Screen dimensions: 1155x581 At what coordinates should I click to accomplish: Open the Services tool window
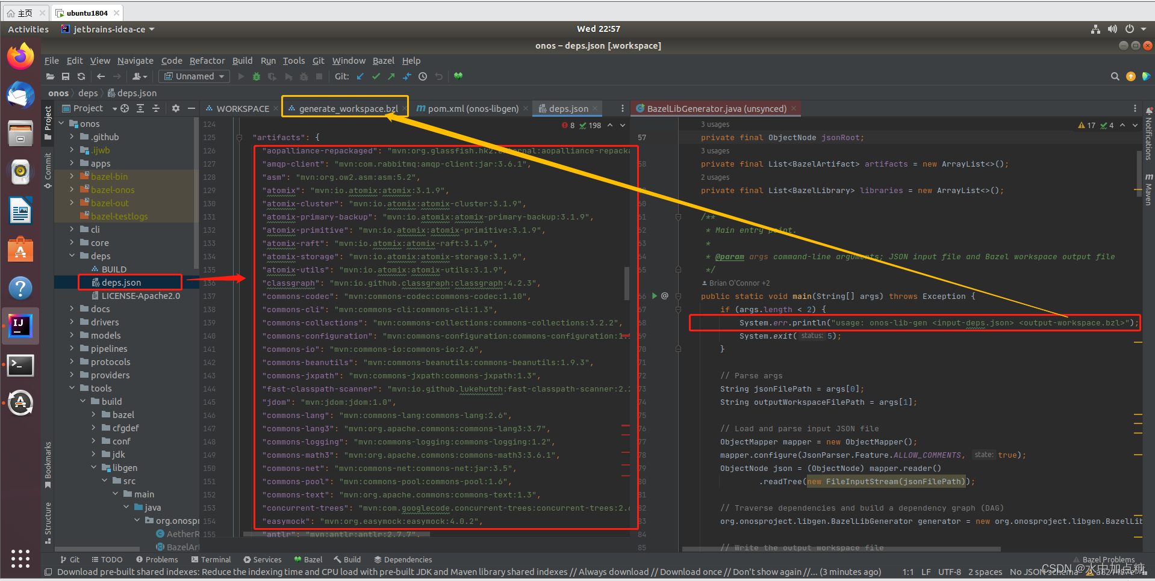coord(262,559)
